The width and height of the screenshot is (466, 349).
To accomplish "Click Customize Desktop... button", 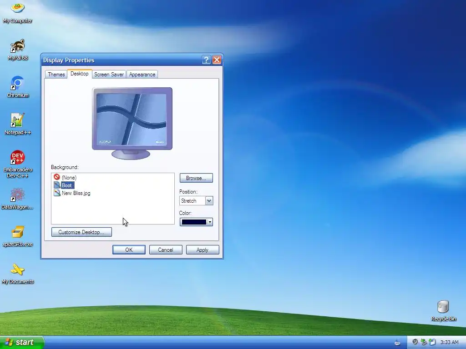I will (81, 232).
